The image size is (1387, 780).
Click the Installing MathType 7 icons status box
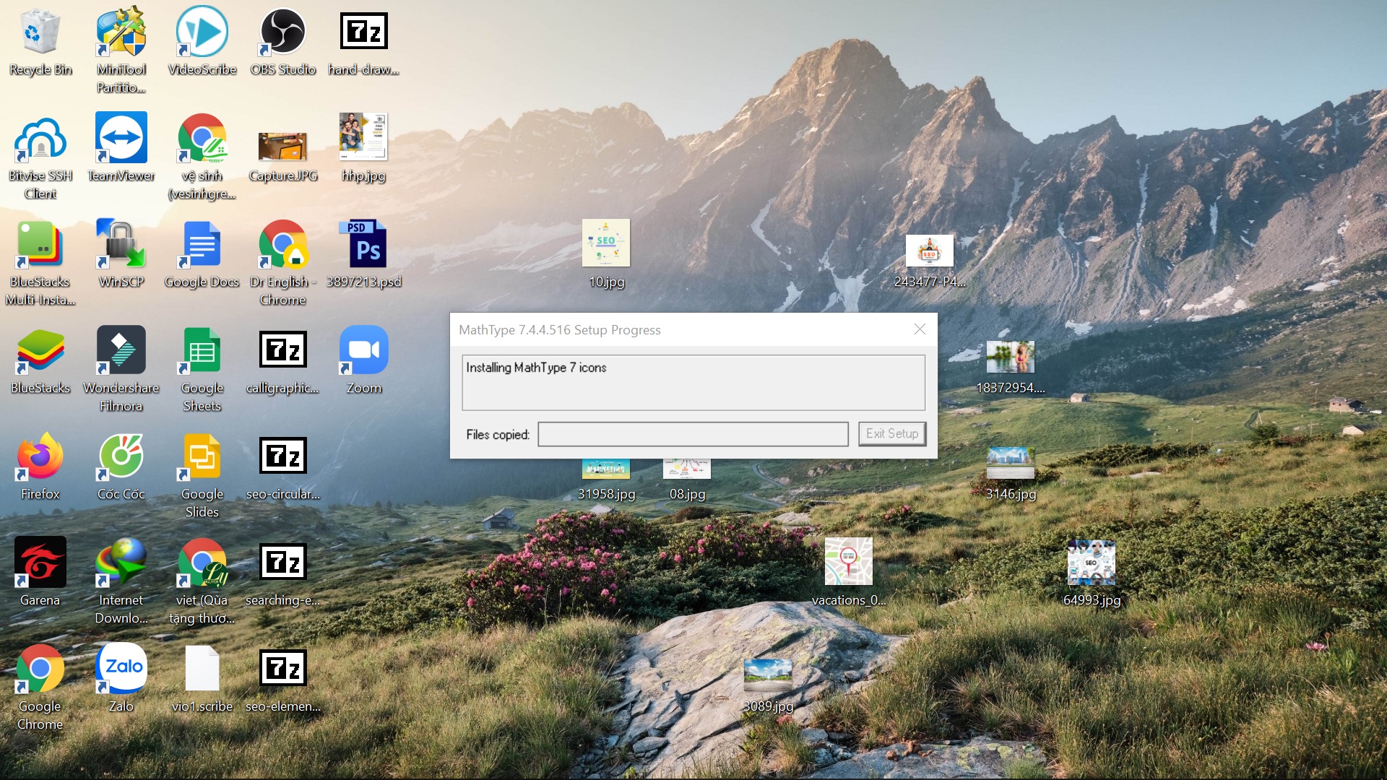(693, 382)
